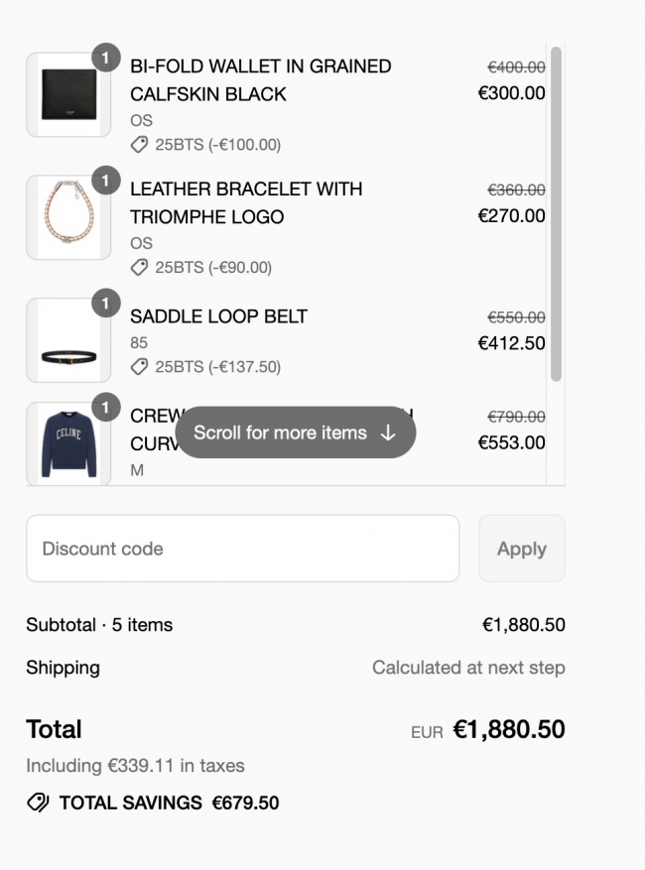Click the Scroll for more items pill
Screen dimensions: 645x870
(296, 433)
